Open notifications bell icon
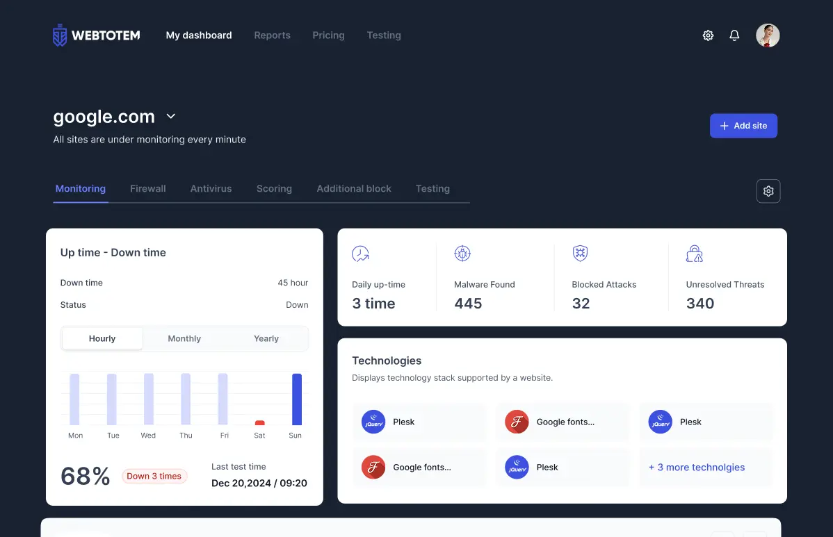833x537 pixels. tap(734, 35)
